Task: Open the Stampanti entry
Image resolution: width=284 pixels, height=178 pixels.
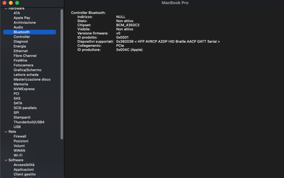Action: (x=22, y=117)
